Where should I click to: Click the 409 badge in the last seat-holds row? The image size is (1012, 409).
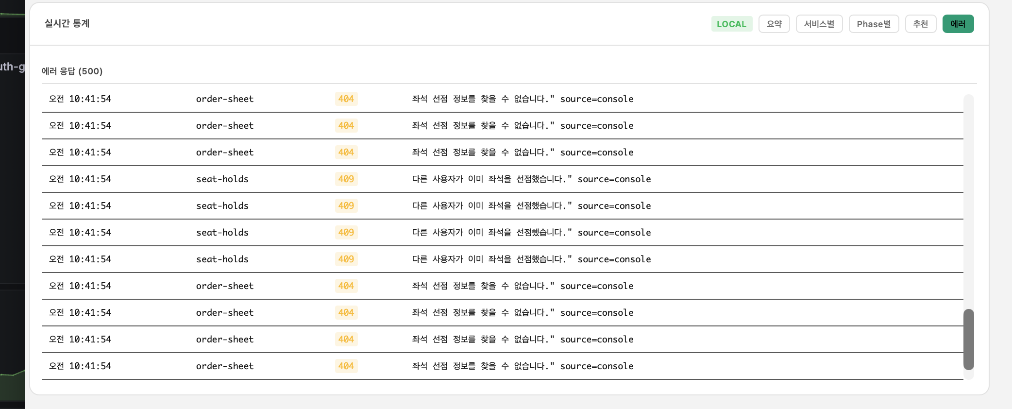coord(346,259)
